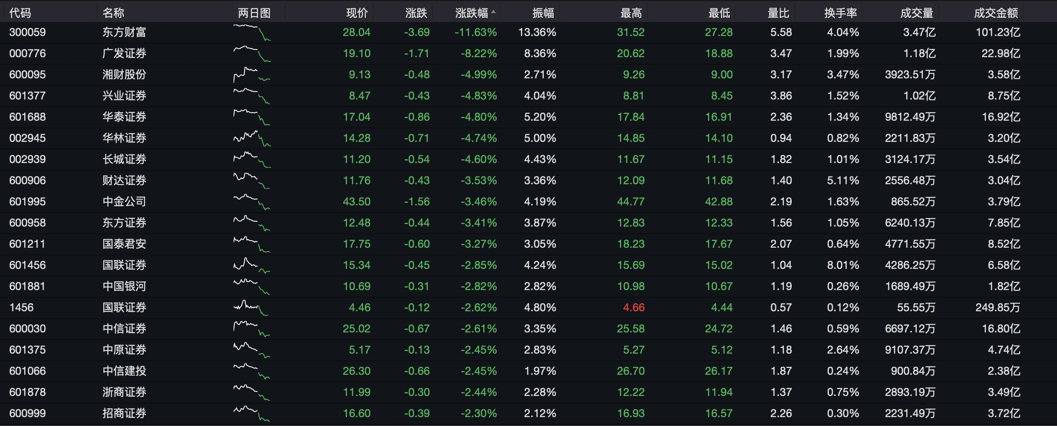
Task: Select the row with code 1456
Action: [528, 307]
